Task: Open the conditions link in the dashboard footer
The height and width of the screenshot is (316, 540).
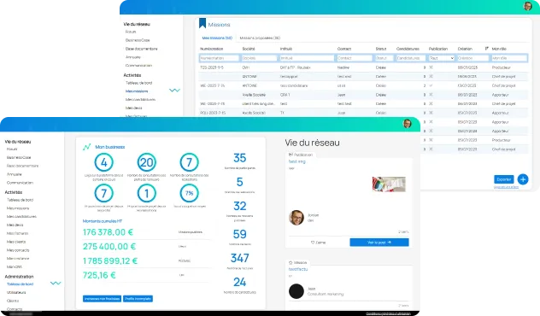Action: pyautogui.click(x=388, y=313)
